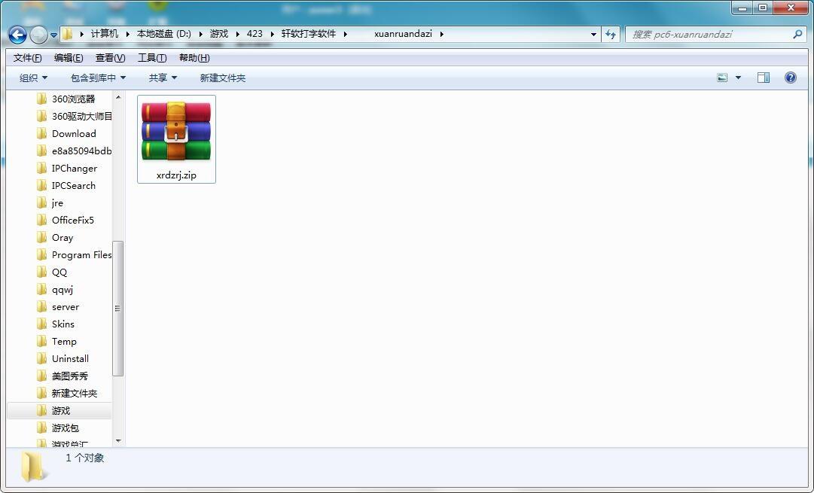Open the 查看(V) menu
The height and width of the screenshot is (493, 814).
pyautogui.click(x=110, y=58)
